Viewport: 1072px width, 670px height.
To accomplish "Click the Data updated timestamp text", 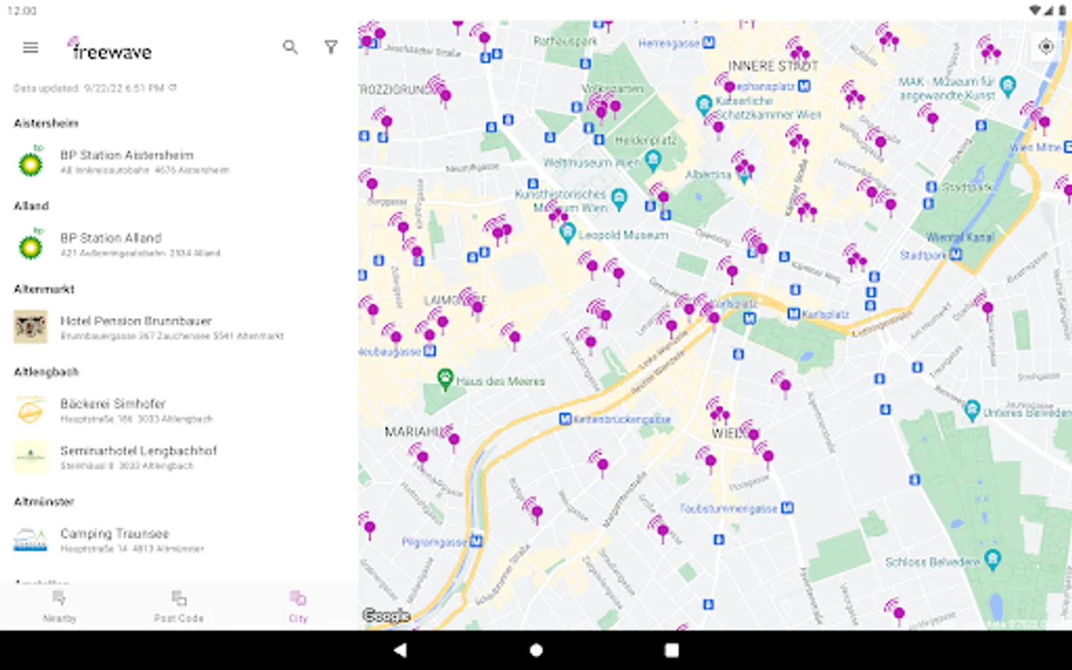I will tap(89, 88).
